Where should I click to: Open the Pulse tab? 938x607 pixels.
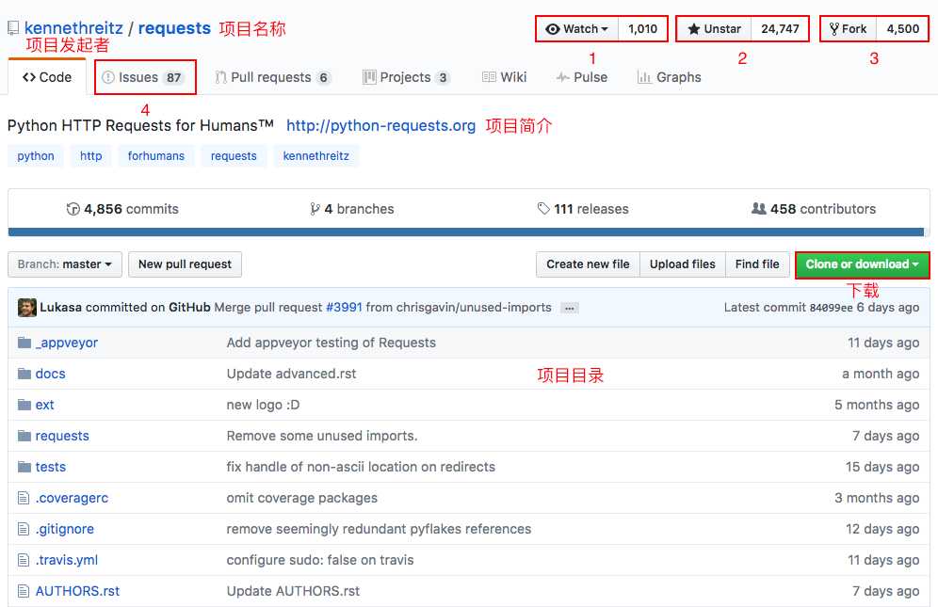581,77
